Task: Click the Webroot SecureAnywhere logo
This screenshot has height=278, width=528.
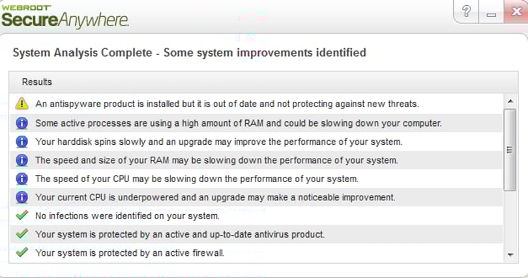Action: click(65, 16)
